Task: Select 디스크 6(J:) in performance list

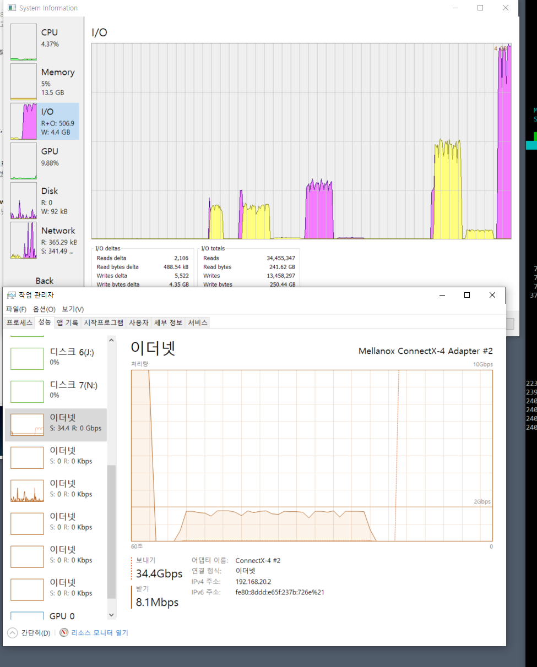Action: 56,358
